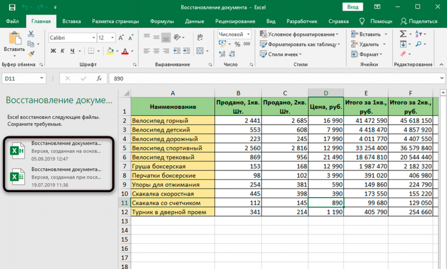The width and height of the screenshot is (447, 269).
Task: Toggle italic К formatting
Action: point(62,51)
